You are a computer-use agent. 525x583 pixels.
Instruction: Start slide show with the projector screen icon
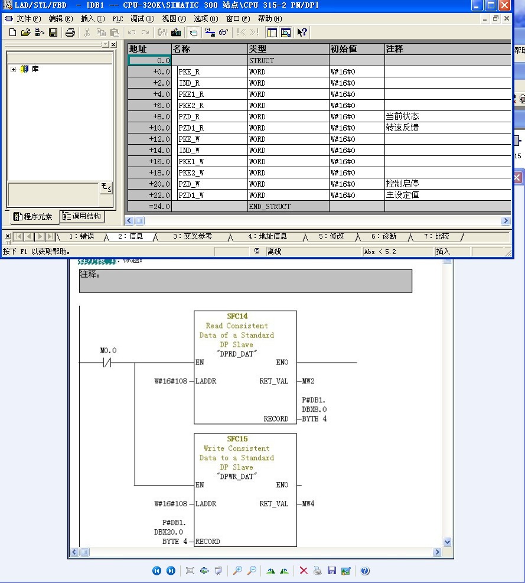pyautogui.click(x=219, y=571)
